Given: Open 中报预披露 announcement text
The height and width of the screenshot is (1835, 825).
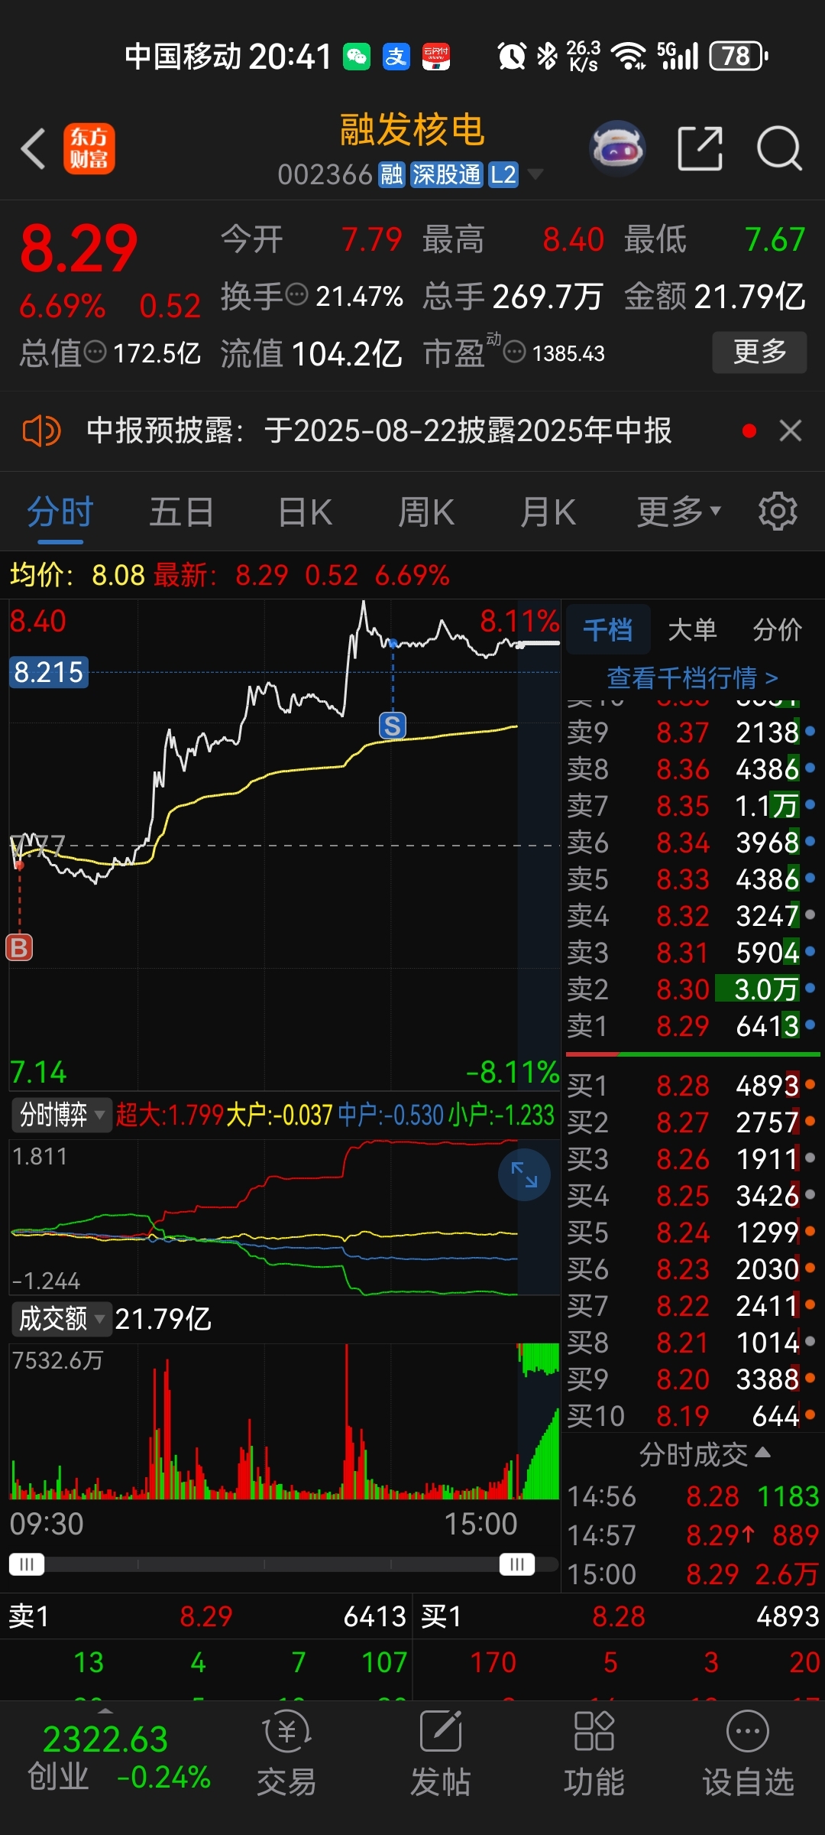Looking at the screenshot, I should [379, 431].
